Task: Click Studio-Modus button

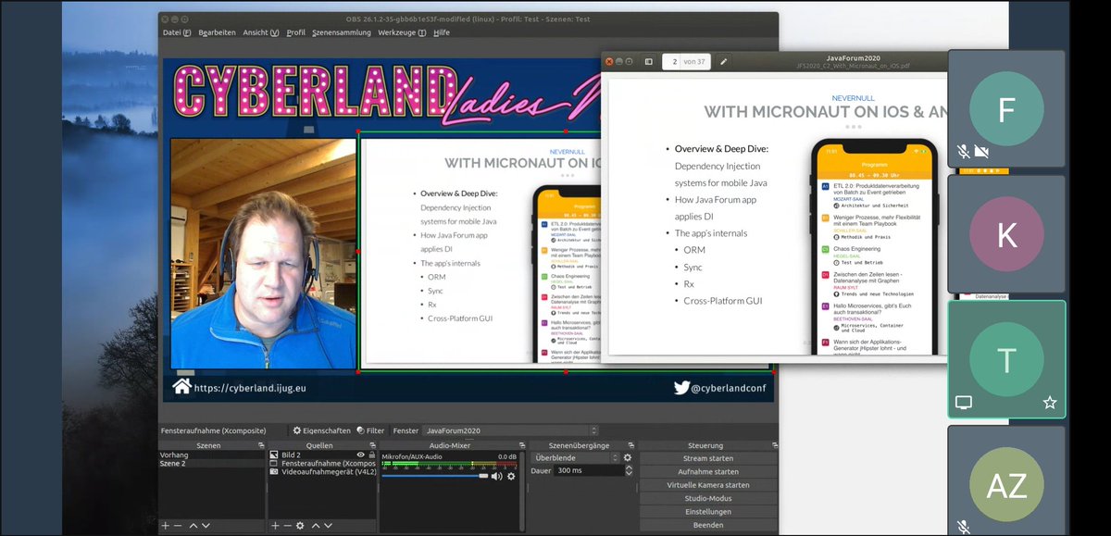Action: click(707, 498)
